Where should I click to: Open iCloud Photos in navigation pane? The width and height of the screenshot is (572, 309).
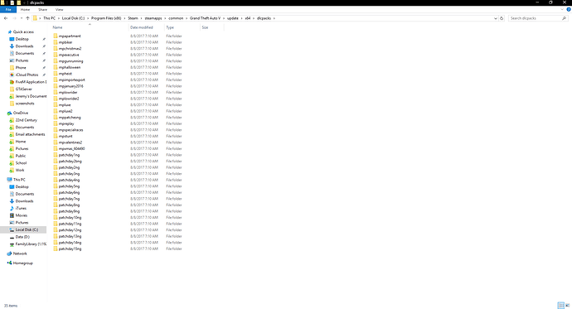coord(27,75)
